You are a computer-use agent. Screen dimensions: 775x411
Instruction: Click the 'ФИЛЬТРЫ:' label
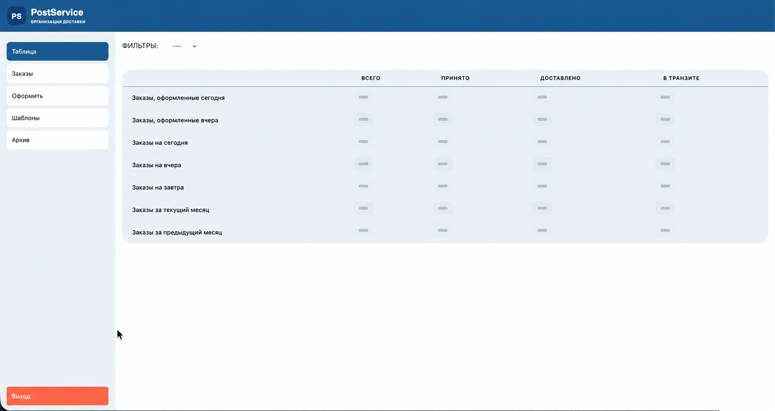(140, 46)
